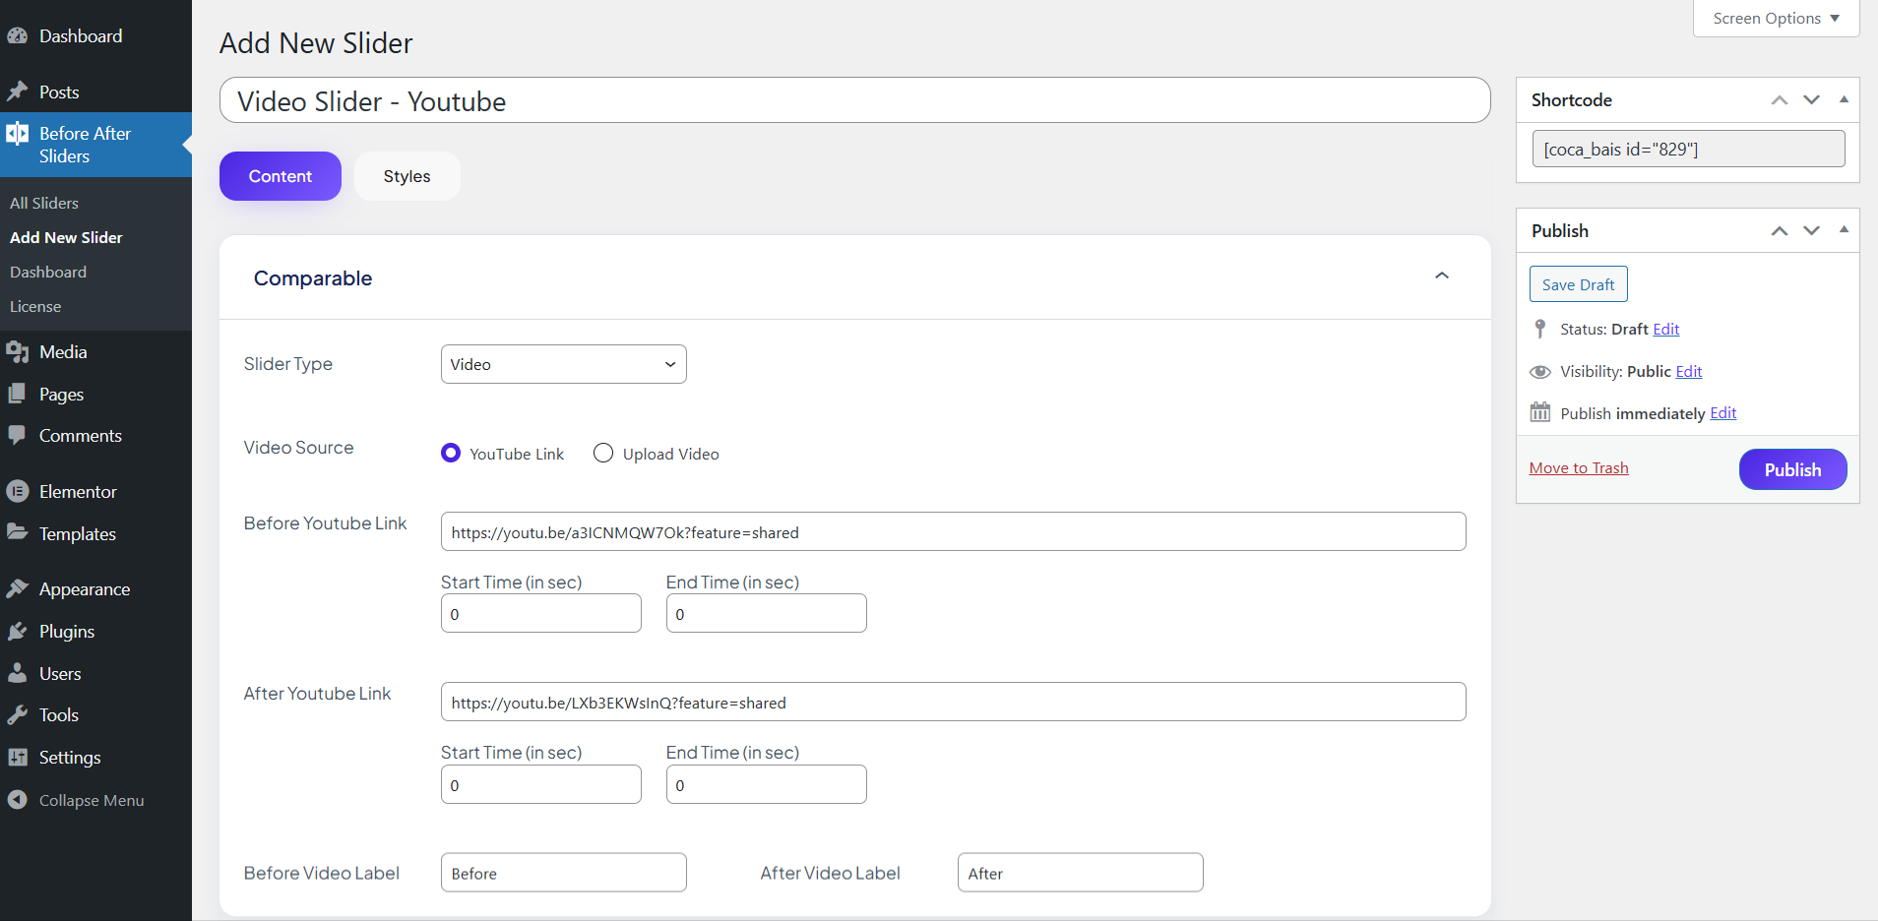
Task: Edit Publish immediately schedule link
Action: [1723, 413]
